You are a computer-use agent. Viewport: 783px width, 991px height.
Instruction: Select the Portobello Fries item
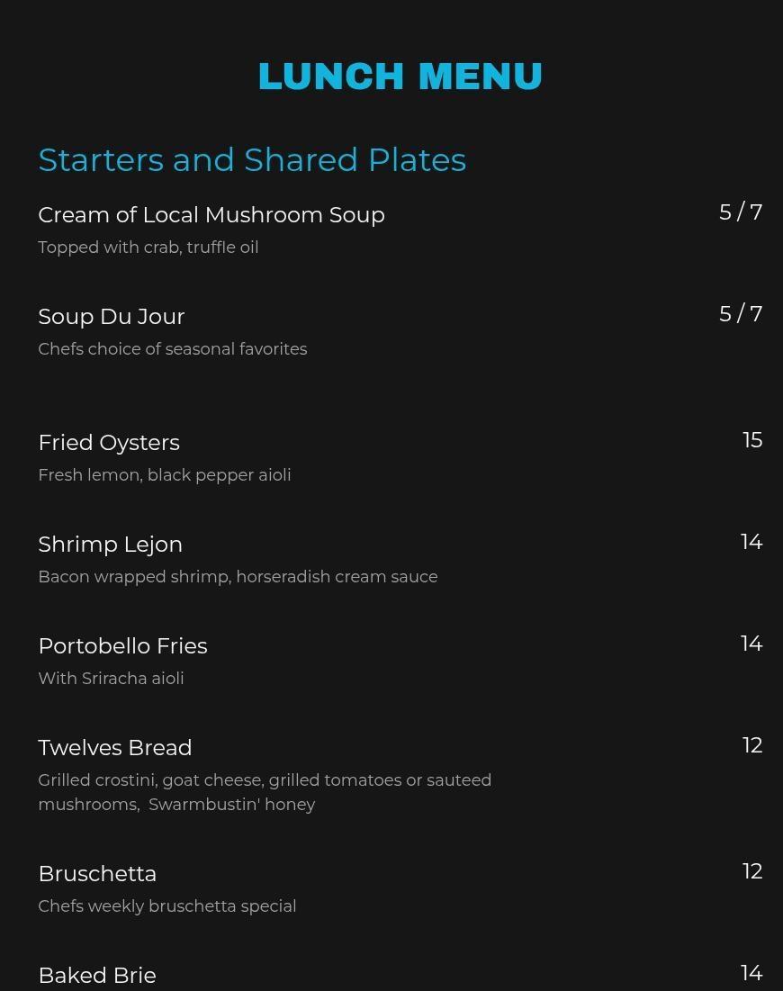pos(122,646)
